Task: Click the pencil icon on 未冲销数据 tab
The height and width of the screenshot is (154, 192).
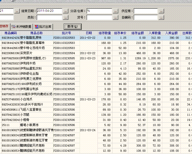Action: [13, 26]
